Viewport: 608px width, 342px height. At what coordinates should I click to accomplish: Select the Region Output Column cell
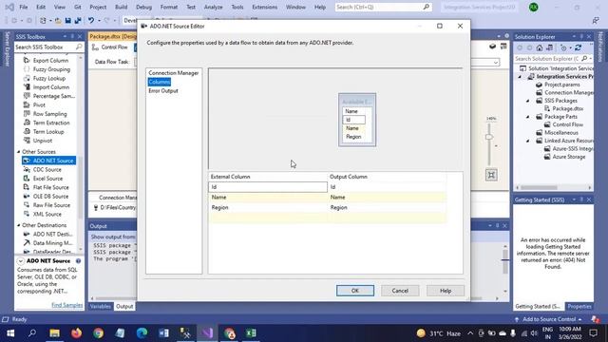(387, 207)
